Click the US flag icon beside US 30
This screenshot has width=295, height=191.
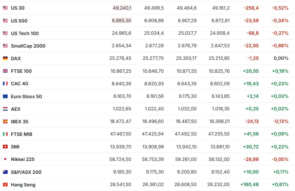[x=5, y=8]
